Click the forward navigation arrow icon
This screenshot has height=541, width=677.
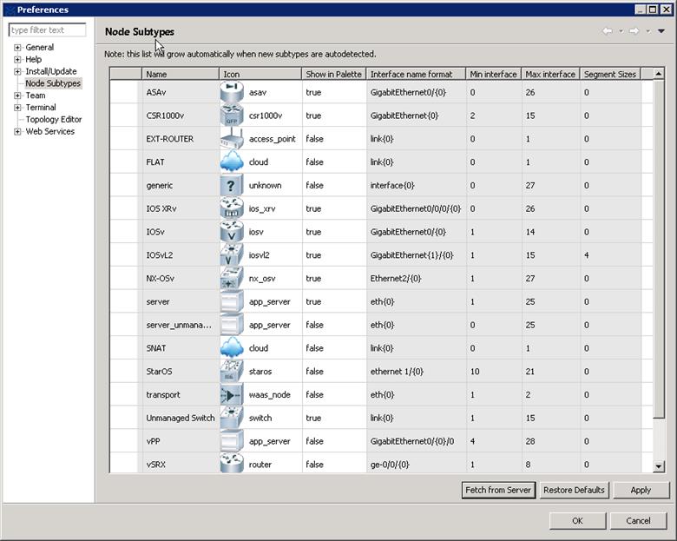click(634, 30)
